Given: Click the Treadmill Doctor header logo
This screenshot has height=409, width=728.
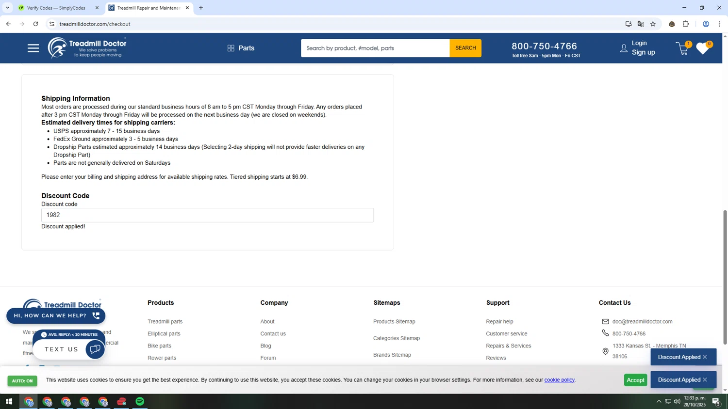Looking at the screenshot, I should [87, 47].
